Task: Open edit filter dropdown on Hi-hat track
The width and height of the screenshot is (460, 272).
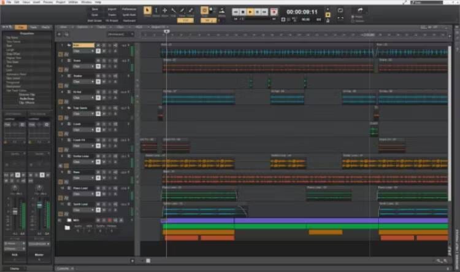Action: 84,99
